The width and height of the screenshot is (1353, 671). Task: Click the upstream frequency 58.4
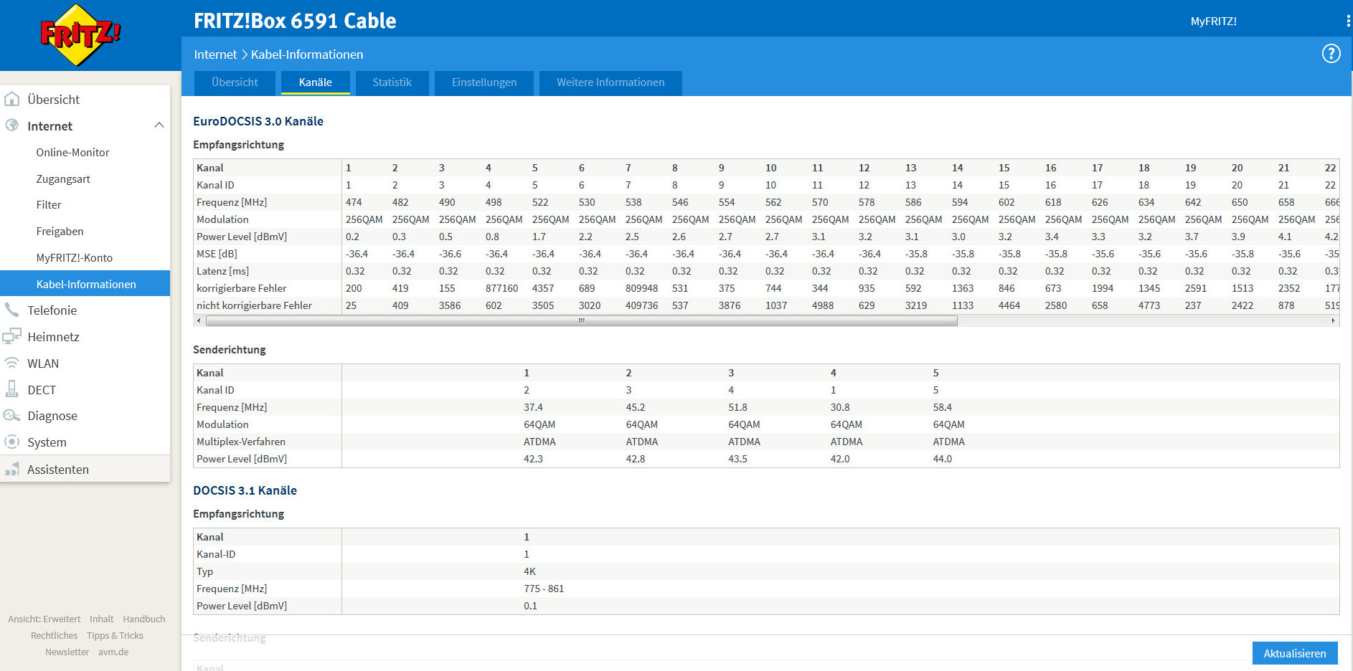(942, 407)
